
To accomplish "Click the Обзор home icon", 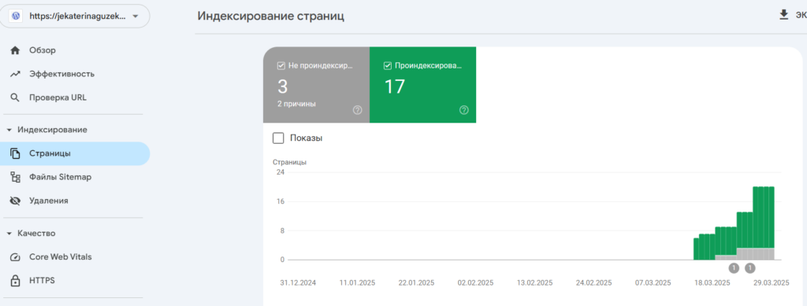I will click(16, 50).
